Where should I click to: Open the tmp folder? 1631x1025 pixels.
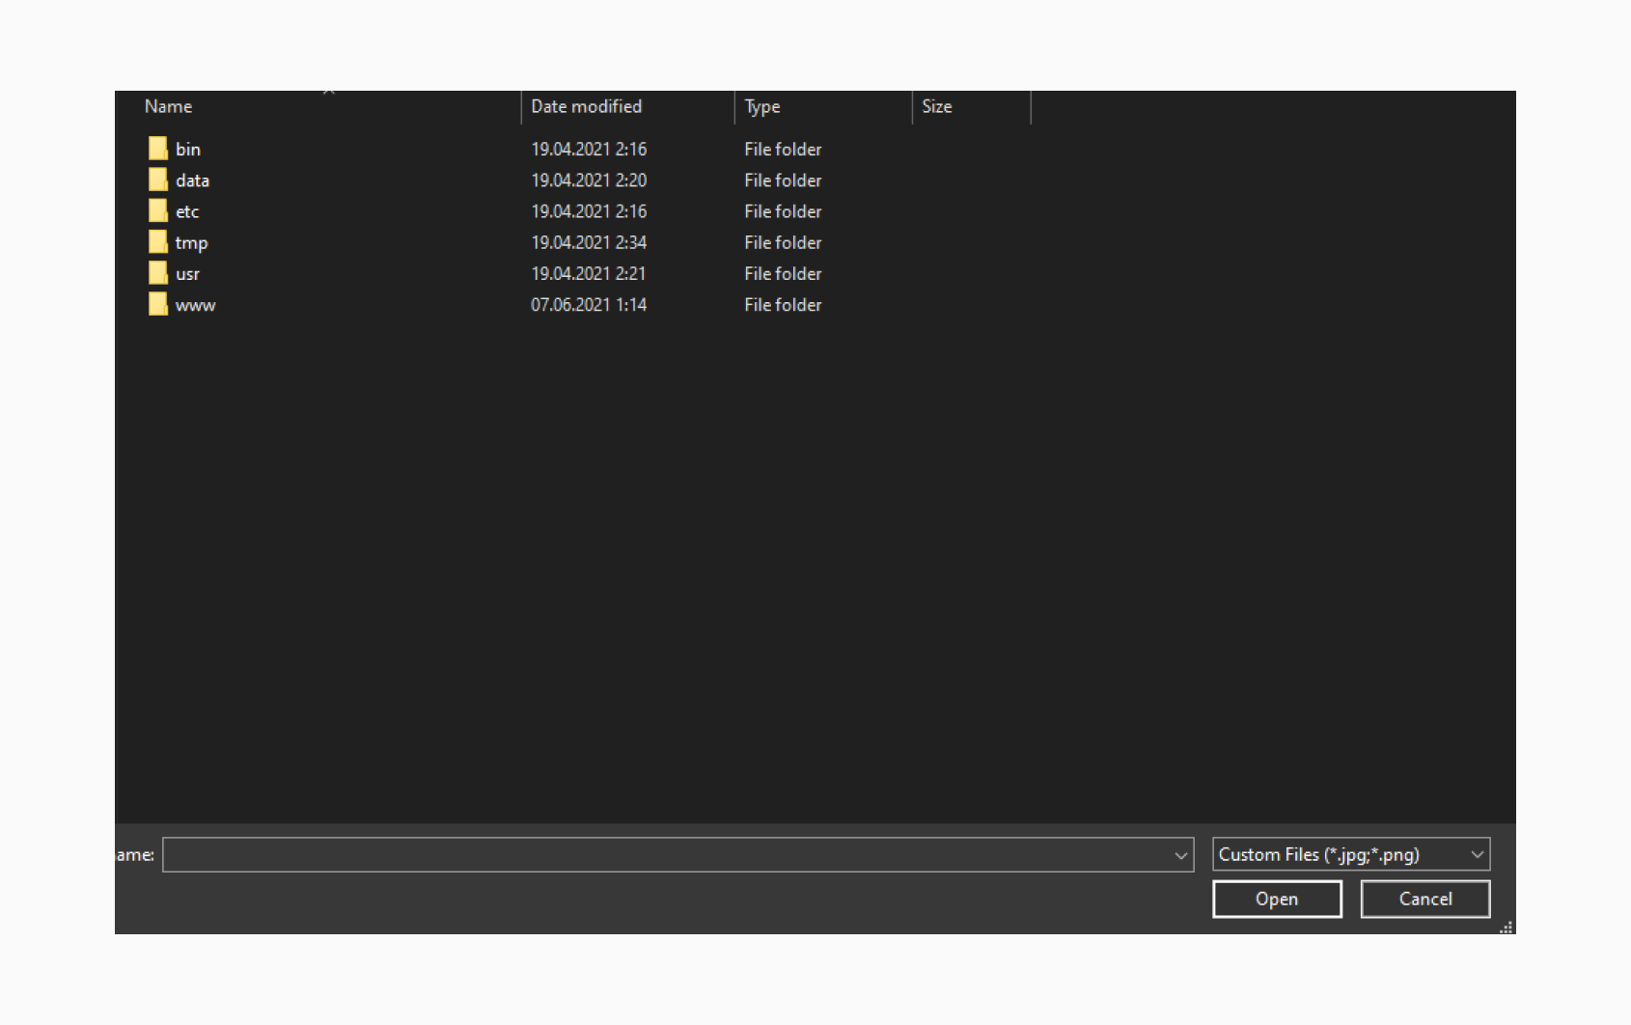tap(190, 242)
